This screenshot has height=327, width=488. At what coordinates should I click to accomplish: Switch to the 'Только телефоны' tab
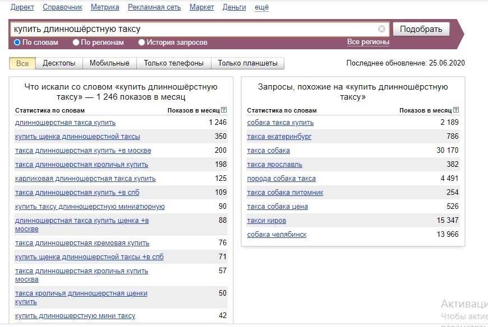tap(173, 63)
